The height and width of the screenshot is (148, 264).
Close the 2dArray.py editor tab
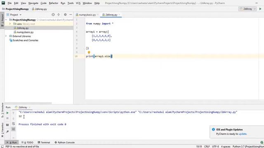(x=119, y=15)
